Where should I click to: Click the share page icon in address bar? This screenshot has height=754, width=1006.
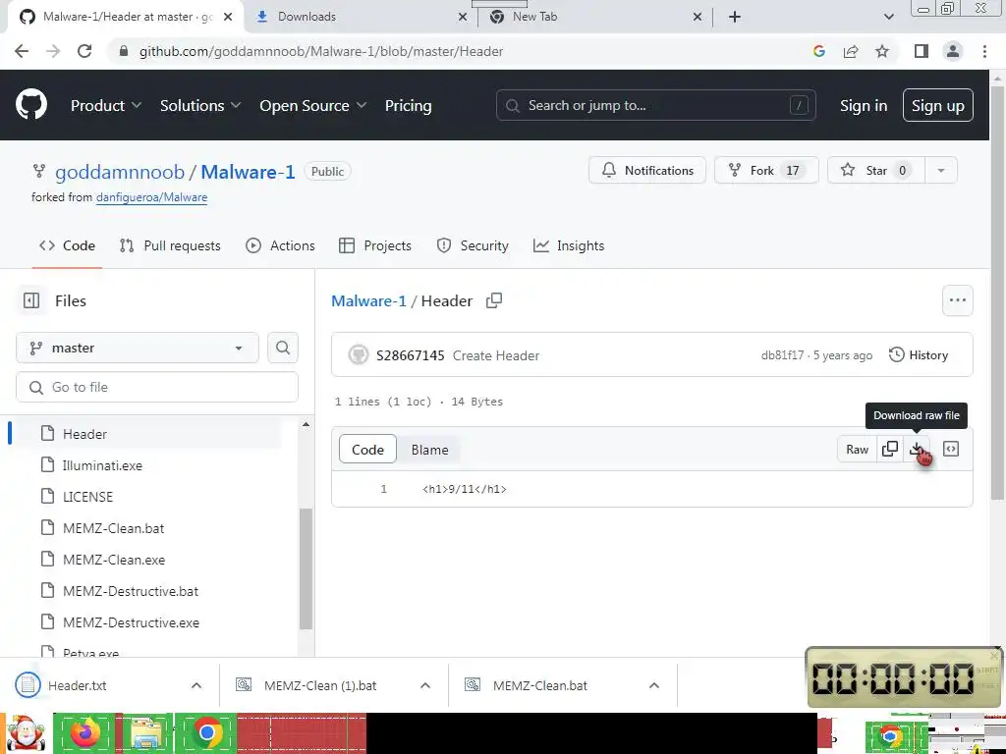tap(851, 51)
